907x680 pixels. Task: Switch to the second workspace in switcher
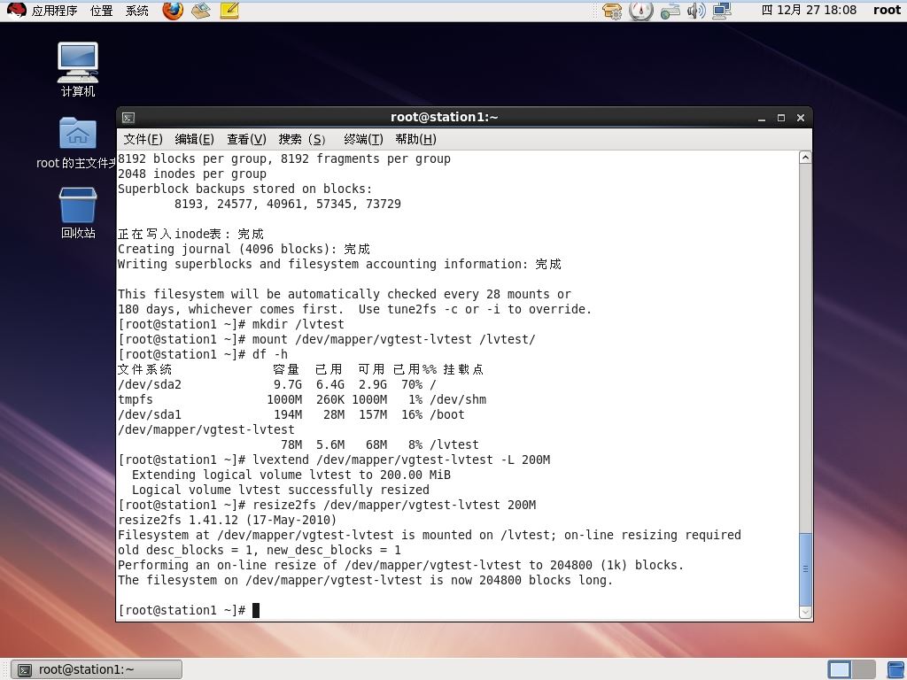(x=864, y=669)
